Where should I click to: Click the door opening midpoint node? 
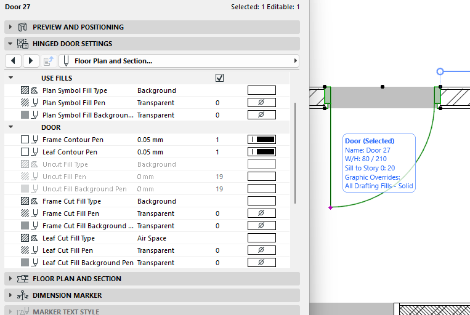pos(382,87)
